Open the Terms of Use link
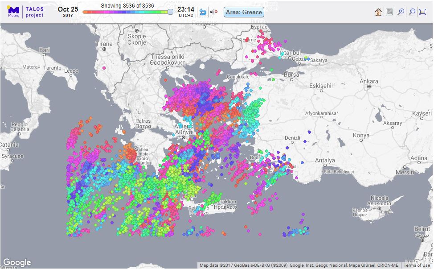 [417, 265]
